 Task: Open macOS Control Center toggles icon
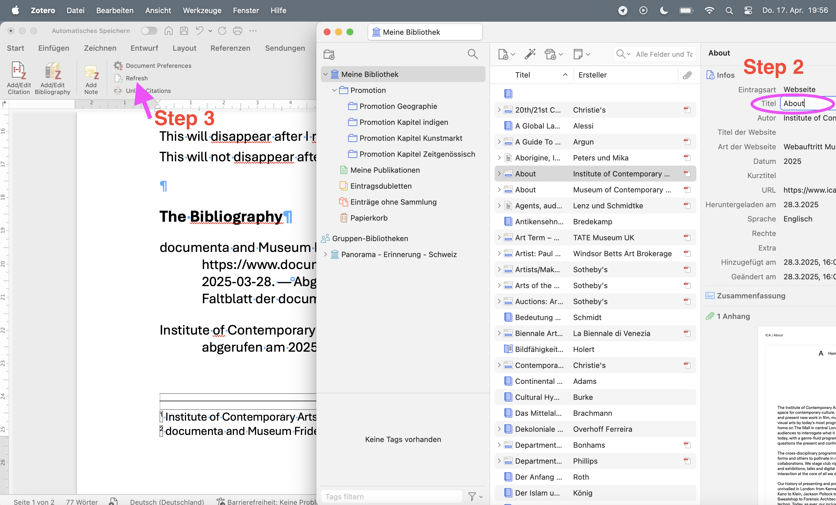coord(748,11)
